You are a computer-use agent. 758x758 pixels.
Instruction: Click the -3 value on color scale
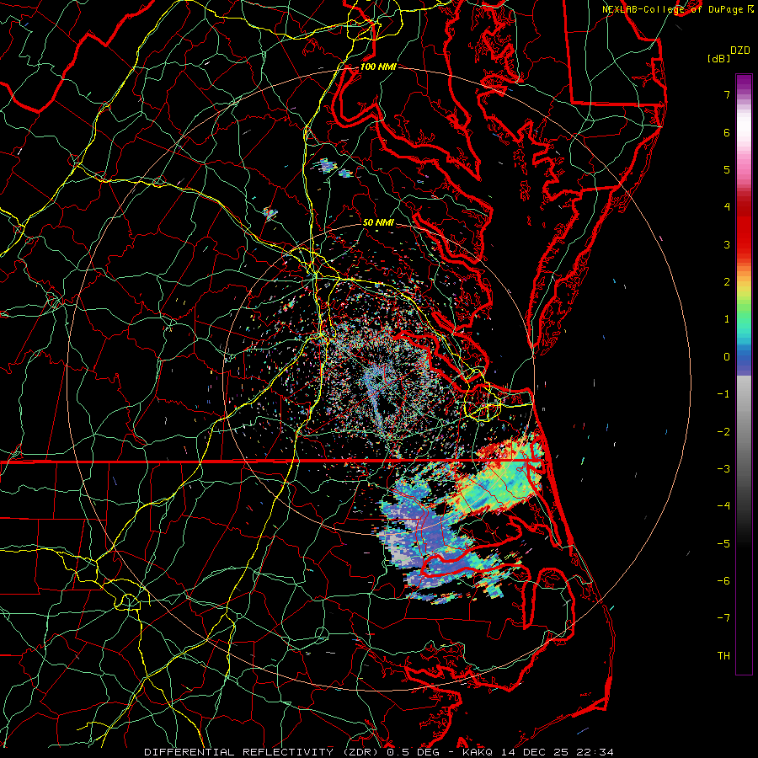723,468
